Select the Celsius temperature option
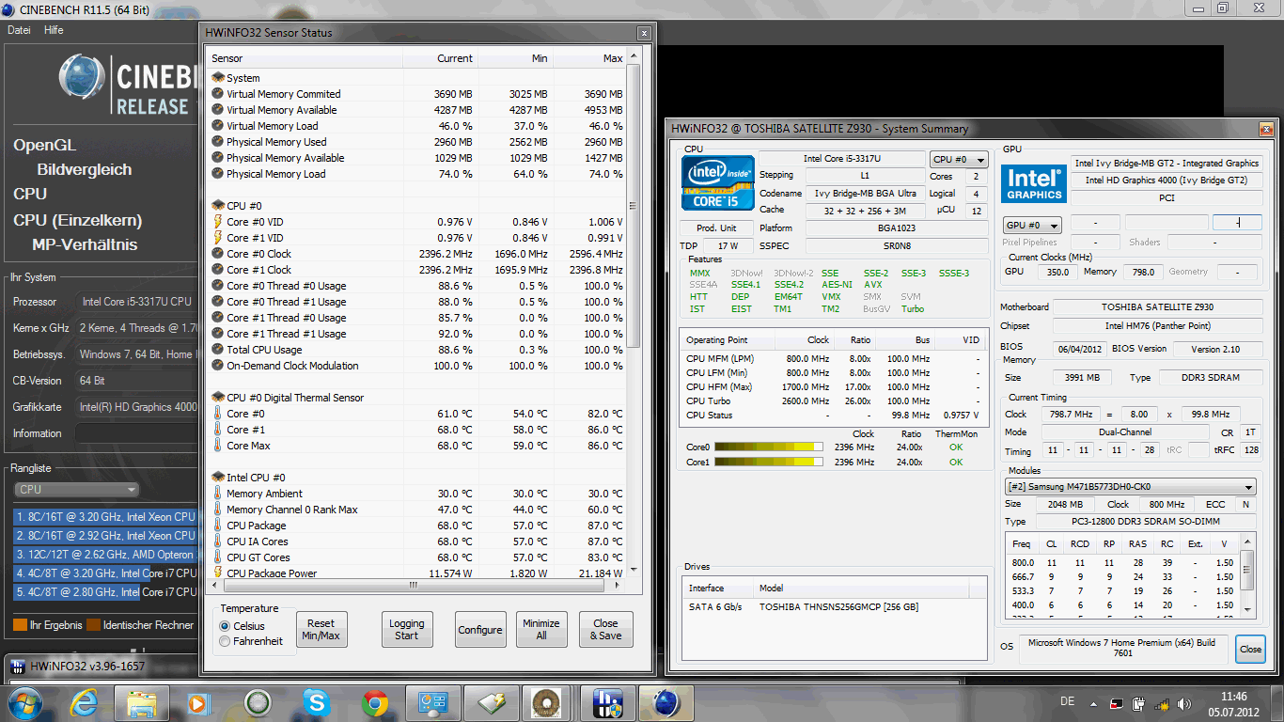This screenshot has height=722, width=1284. tap(225, 626)
